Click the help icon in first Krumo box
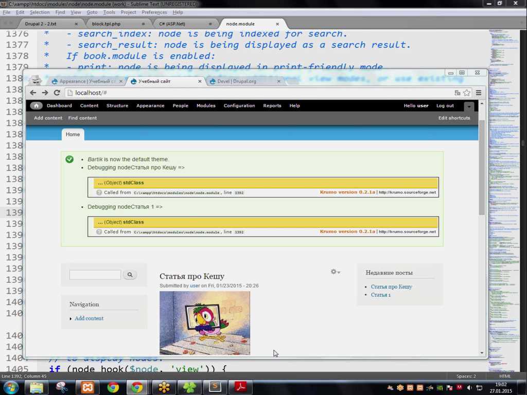 tap(99, 192)
